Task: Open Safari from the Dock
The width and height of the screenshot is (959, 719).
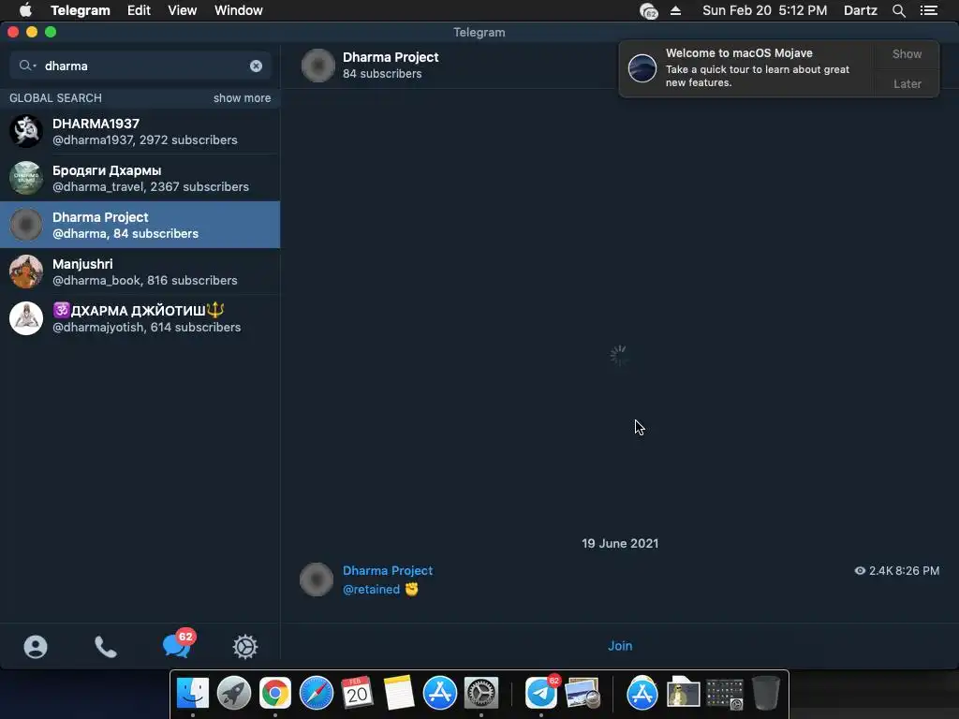Action: (x=317, y=693)
